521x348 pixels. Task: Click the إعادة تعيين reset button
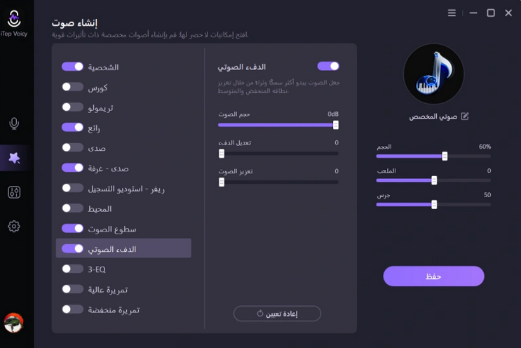point(277,314)
